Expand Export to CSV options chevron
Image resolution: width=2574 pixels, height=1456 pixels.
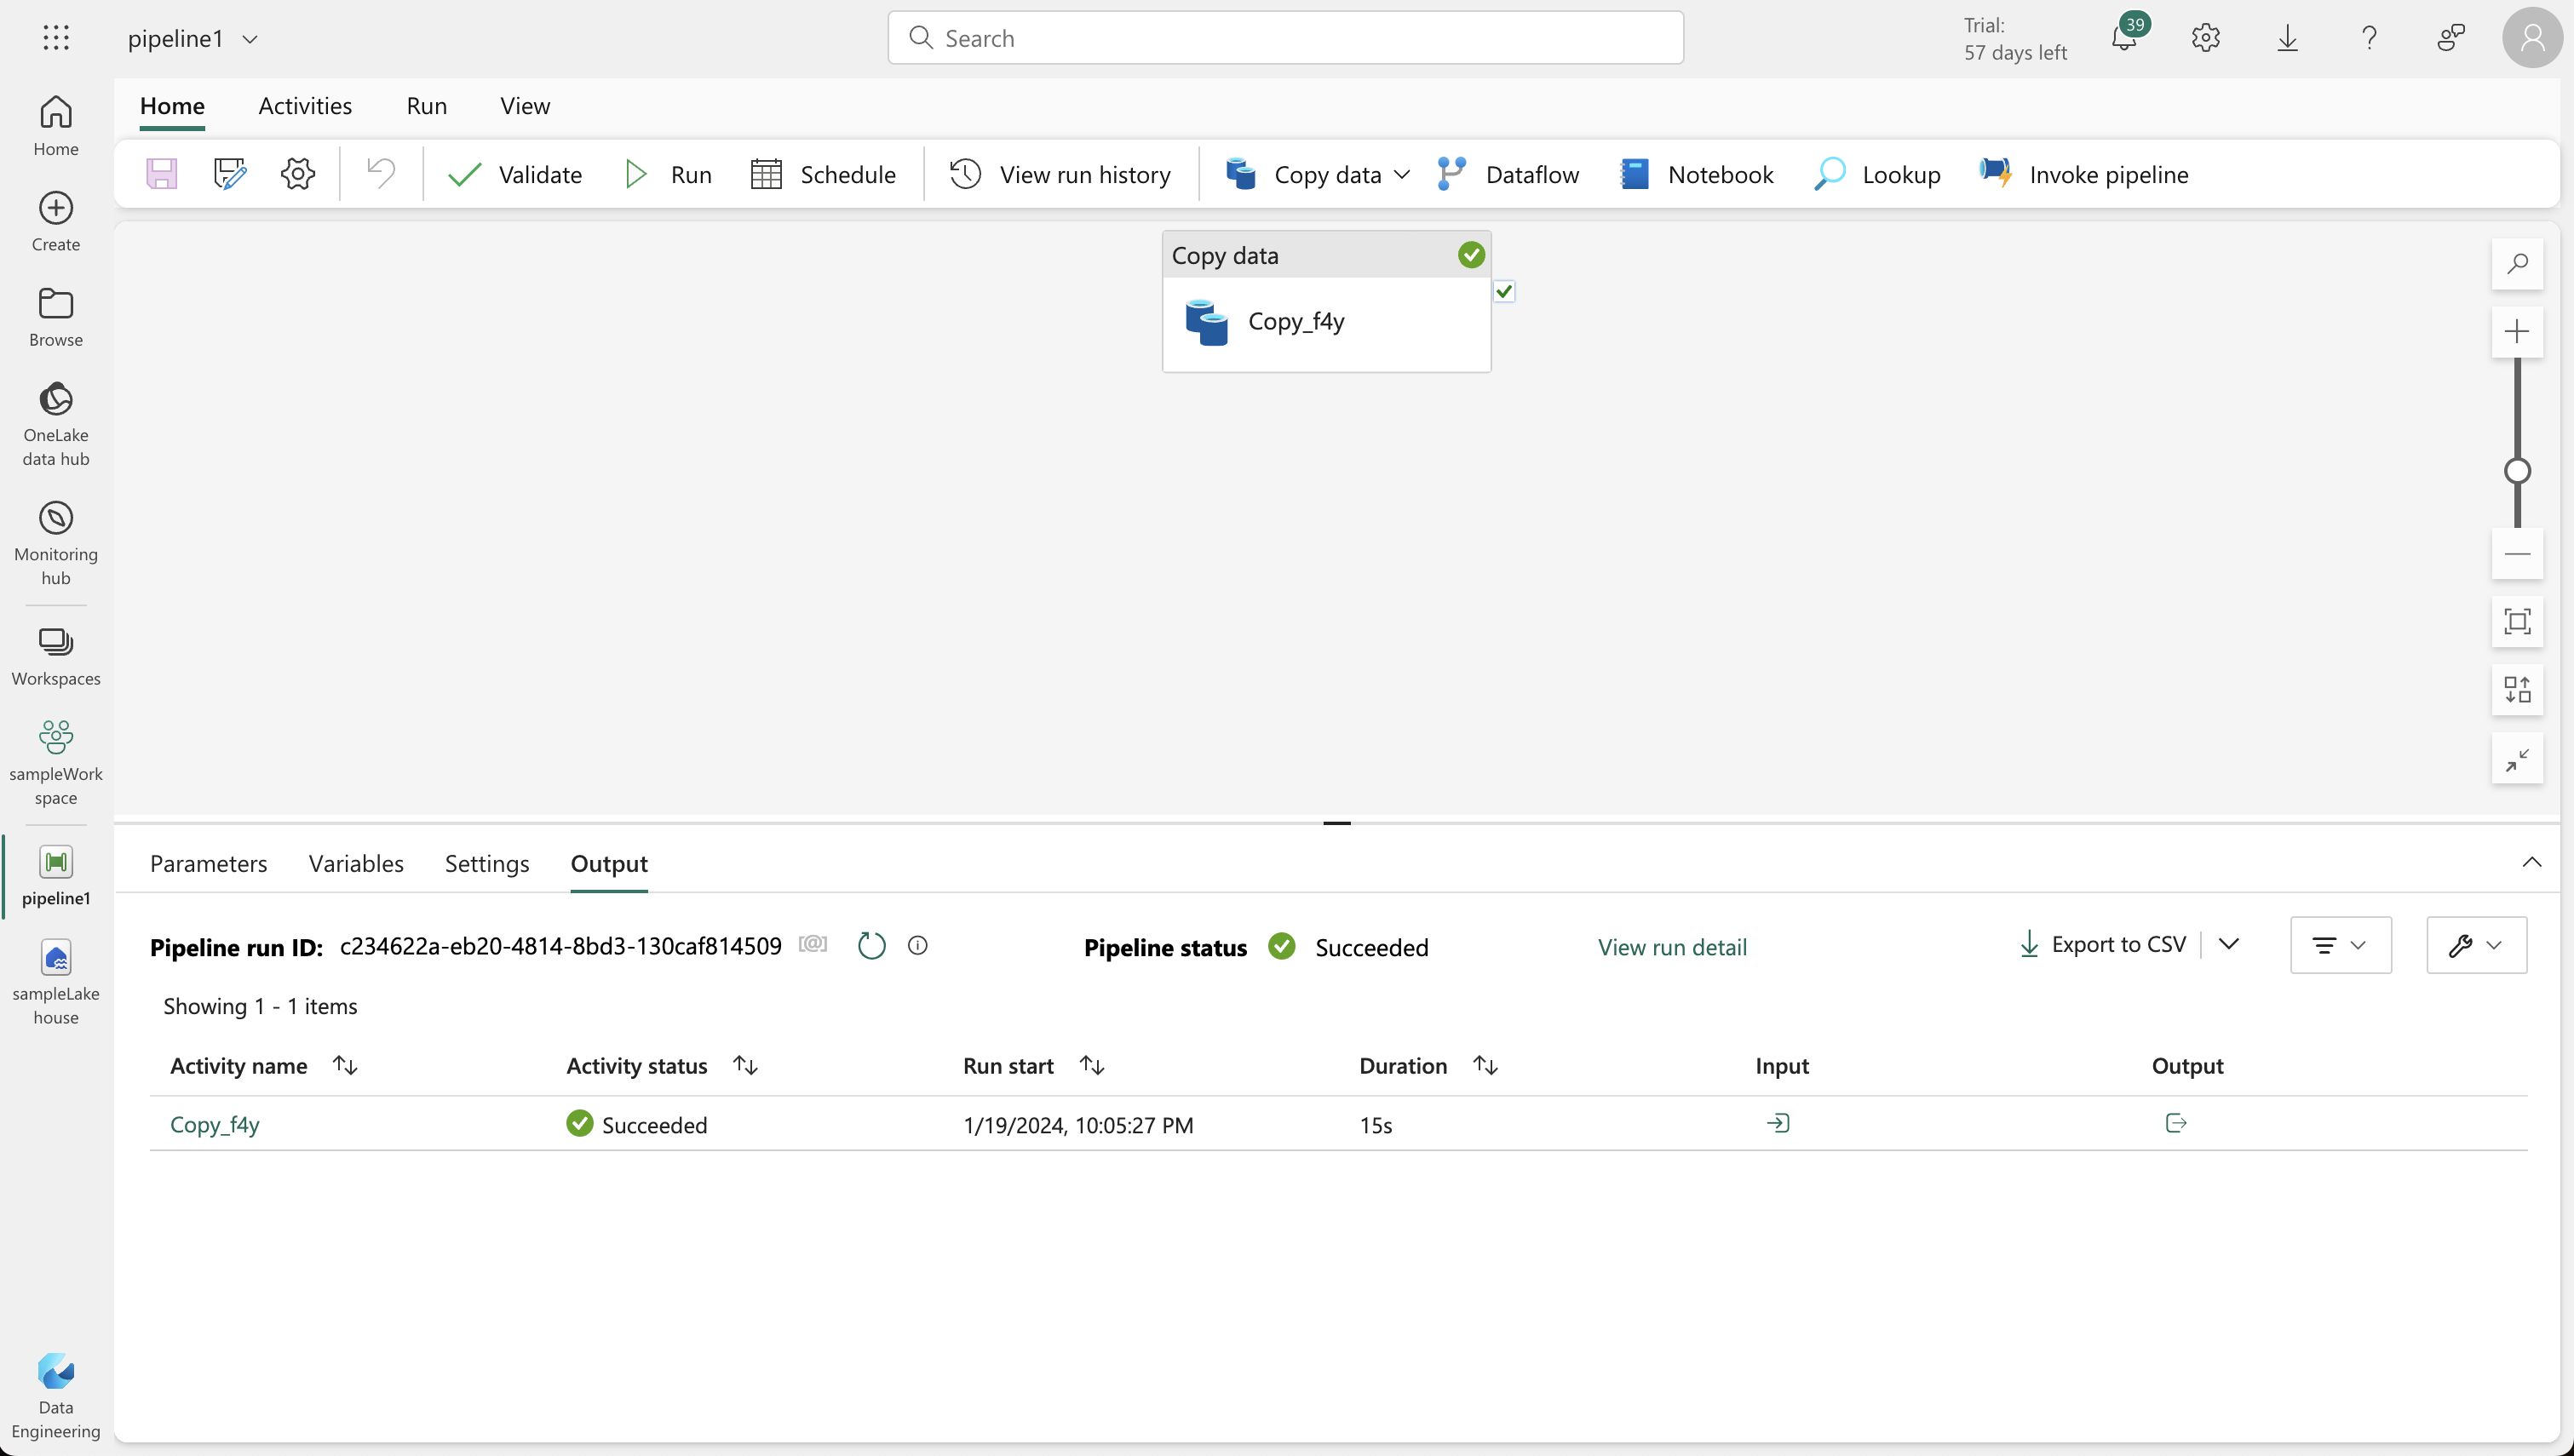tap(2229, 944)
